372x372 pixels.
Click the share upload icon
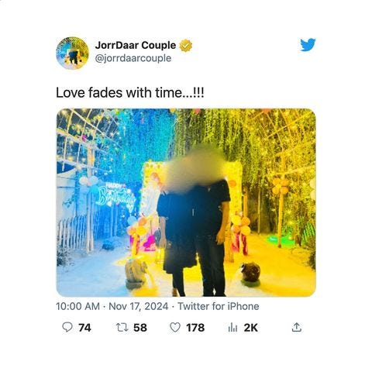[297, 327]
